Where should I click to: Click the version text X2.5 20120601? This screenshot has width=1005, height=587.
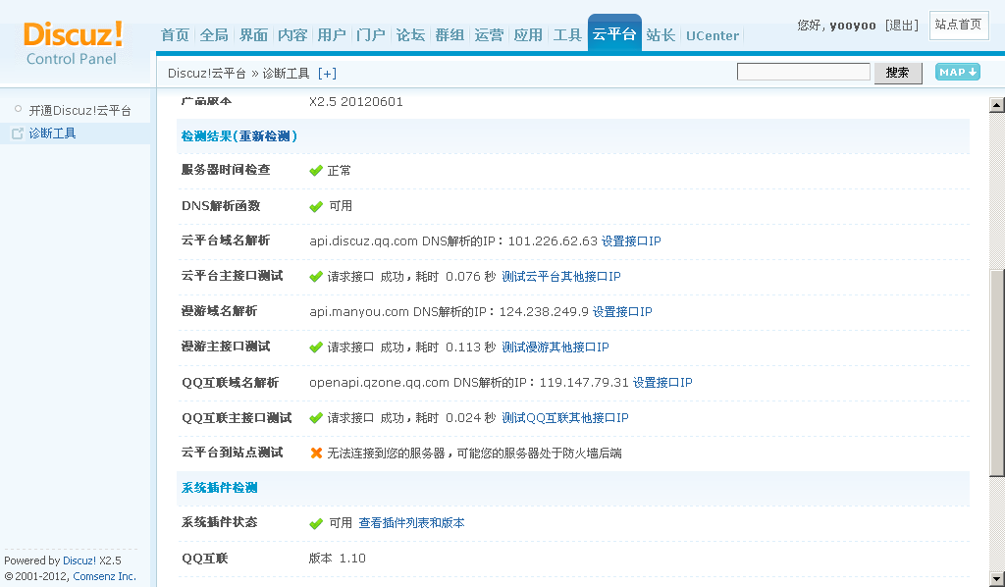[x=355, y=102]
